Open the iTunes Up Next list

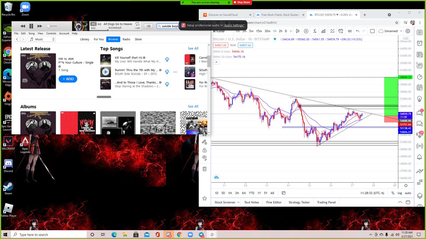[x=149, y=26]
